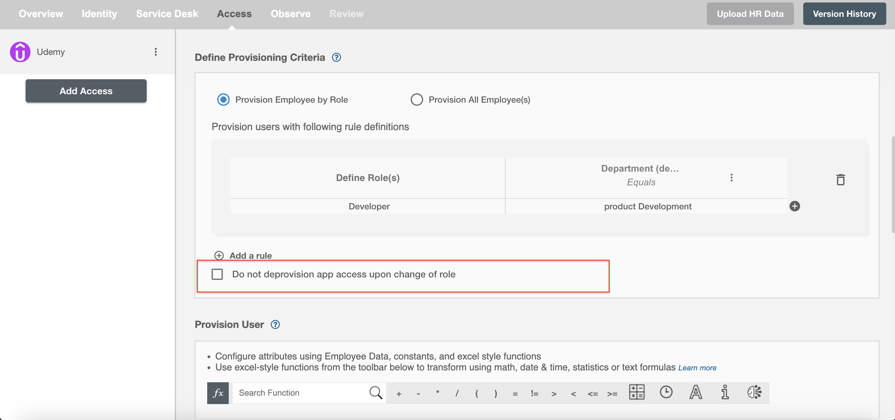Switch to the Service Desk tab
Viewport: 895px width, 420px height.
tap(167, 13)
